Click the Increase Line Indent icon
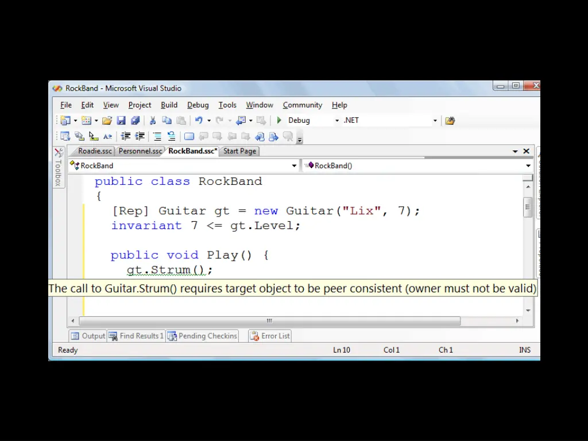588x441 pixels. tap(140, 137)
